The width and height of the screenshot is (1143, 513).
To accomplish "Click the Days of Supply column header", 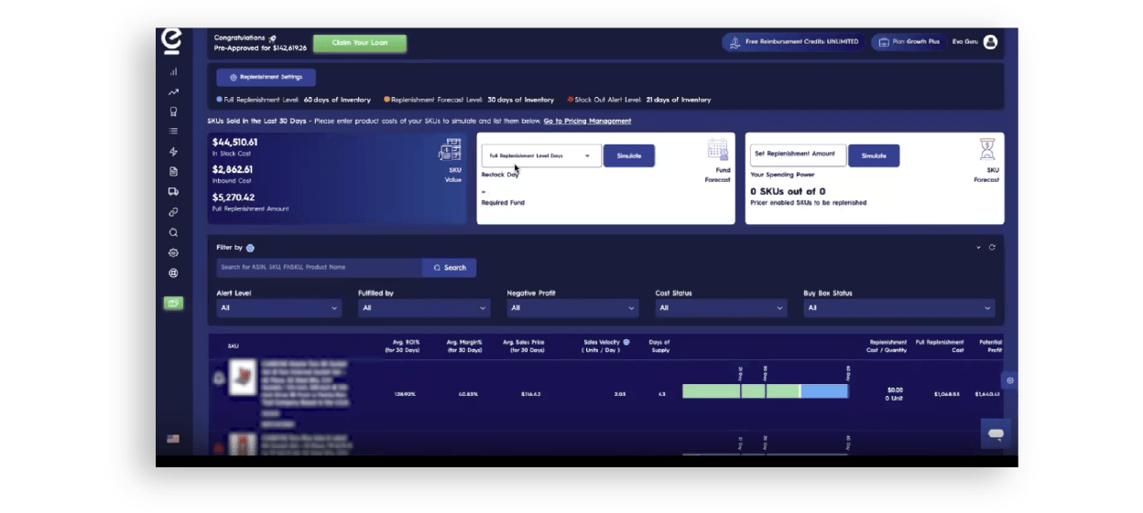I will pos(659,346).
